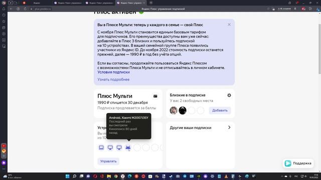Click the Android device icon

[x=128, y=147]
